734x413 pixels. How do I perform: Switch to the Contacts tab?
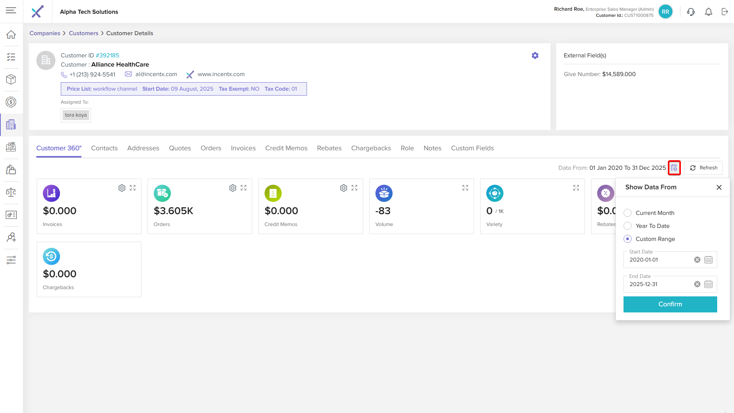click(x=104, y=148)
